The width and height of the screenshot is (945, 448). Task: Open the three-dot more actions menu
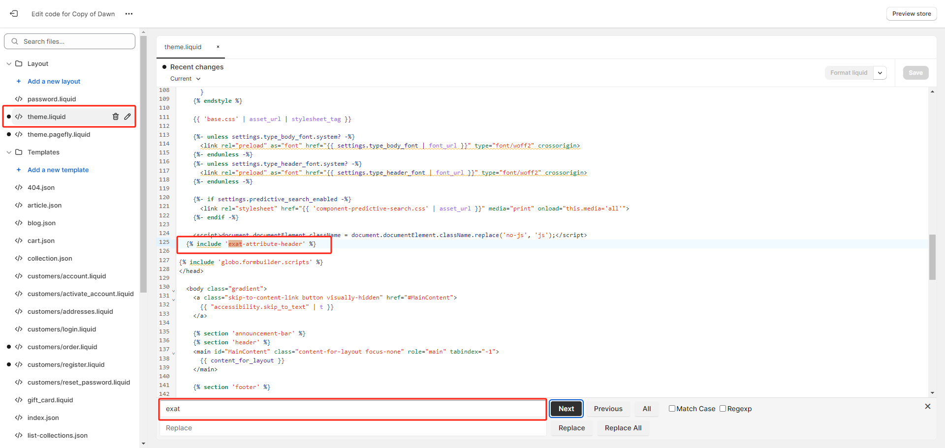pos(129,14)
